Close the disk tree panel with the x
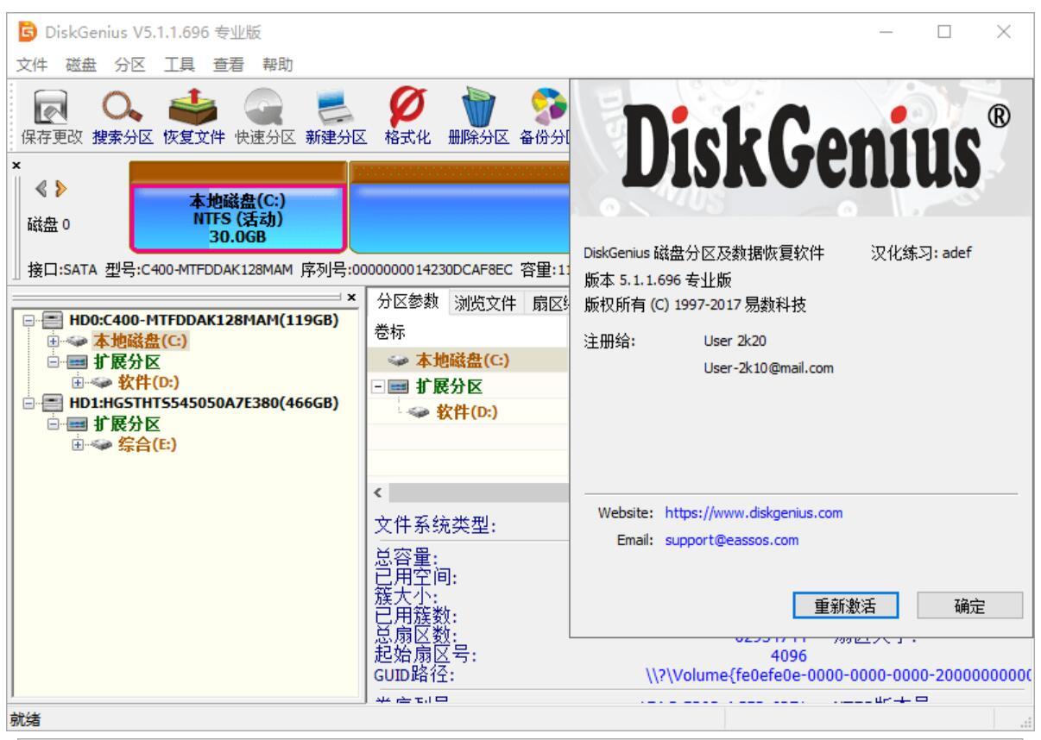1041x740 pixels. [350, 296]
